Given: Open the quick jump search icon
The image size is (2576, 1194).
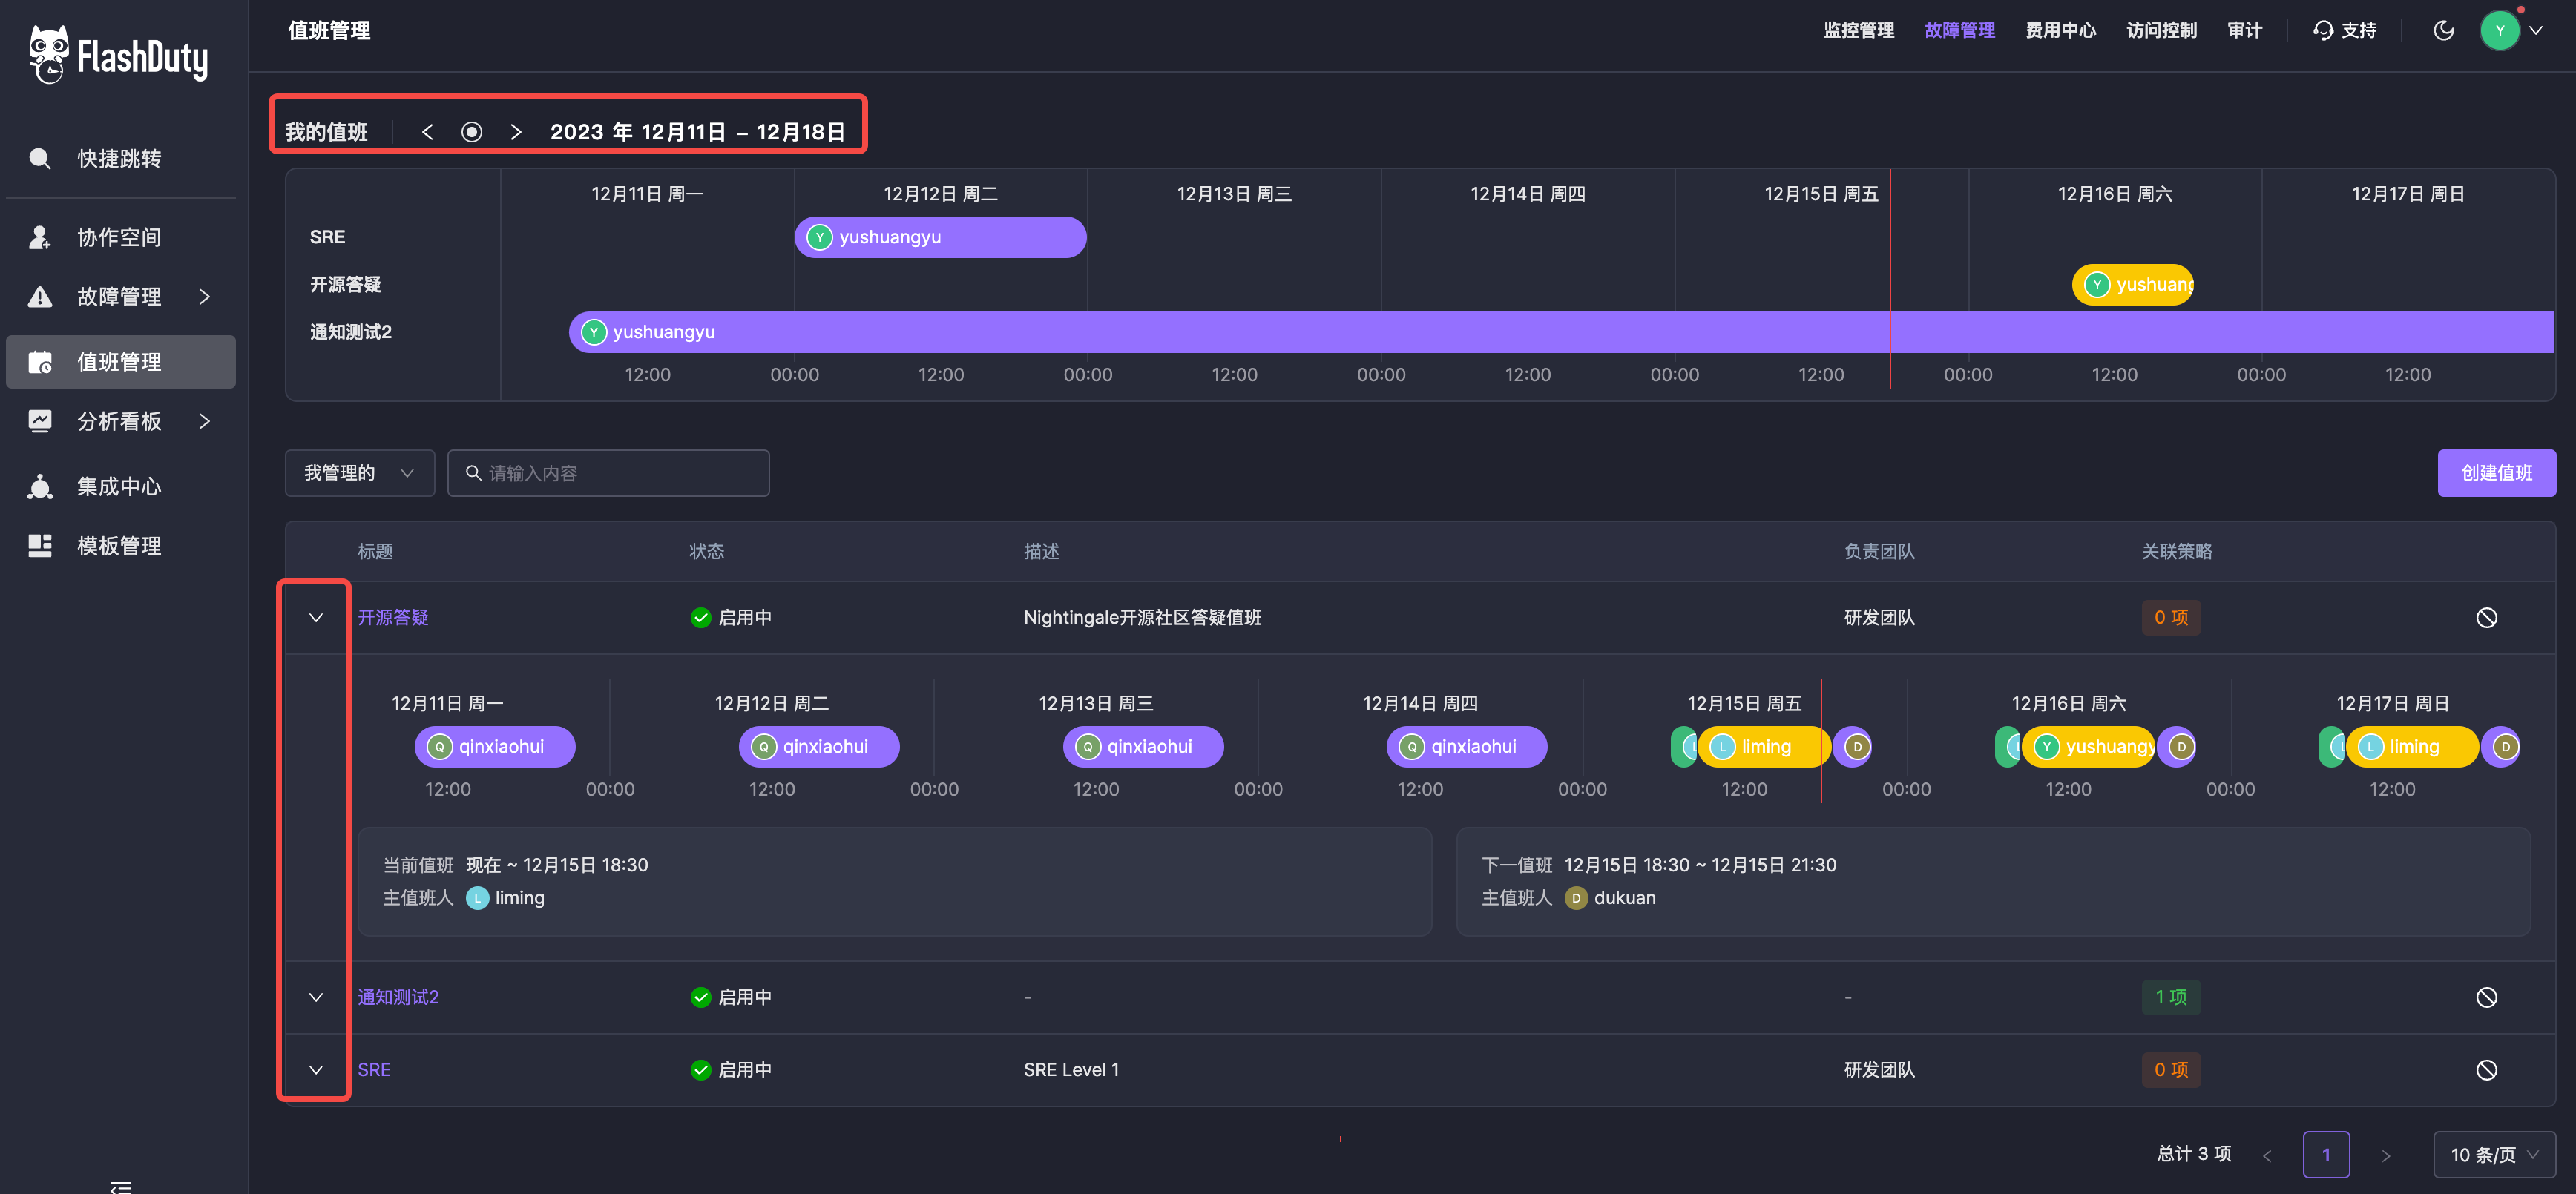Looking at the screenshot, I should click(x=40, y=158).
